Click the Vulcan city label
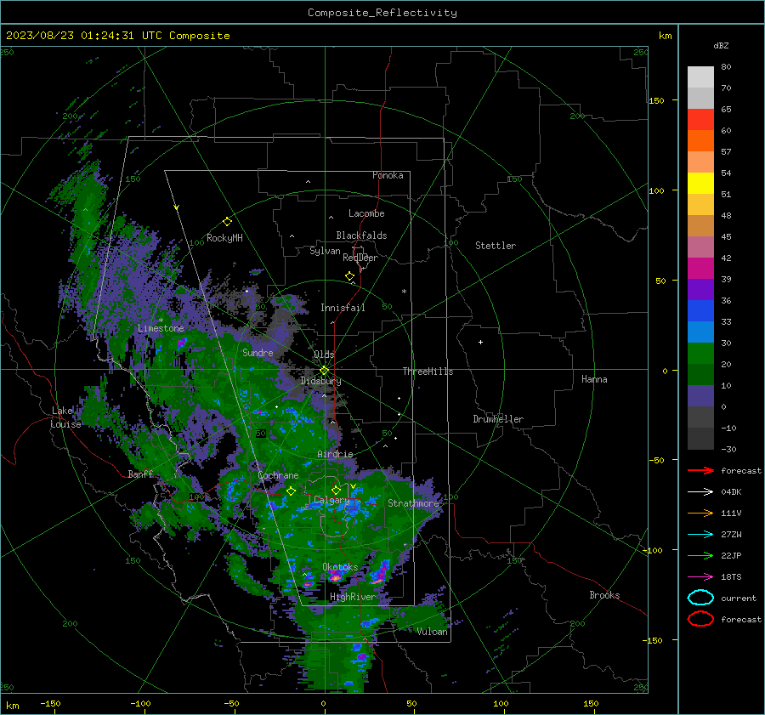Viewport: 765px width, 715px height. pos(433,632)
